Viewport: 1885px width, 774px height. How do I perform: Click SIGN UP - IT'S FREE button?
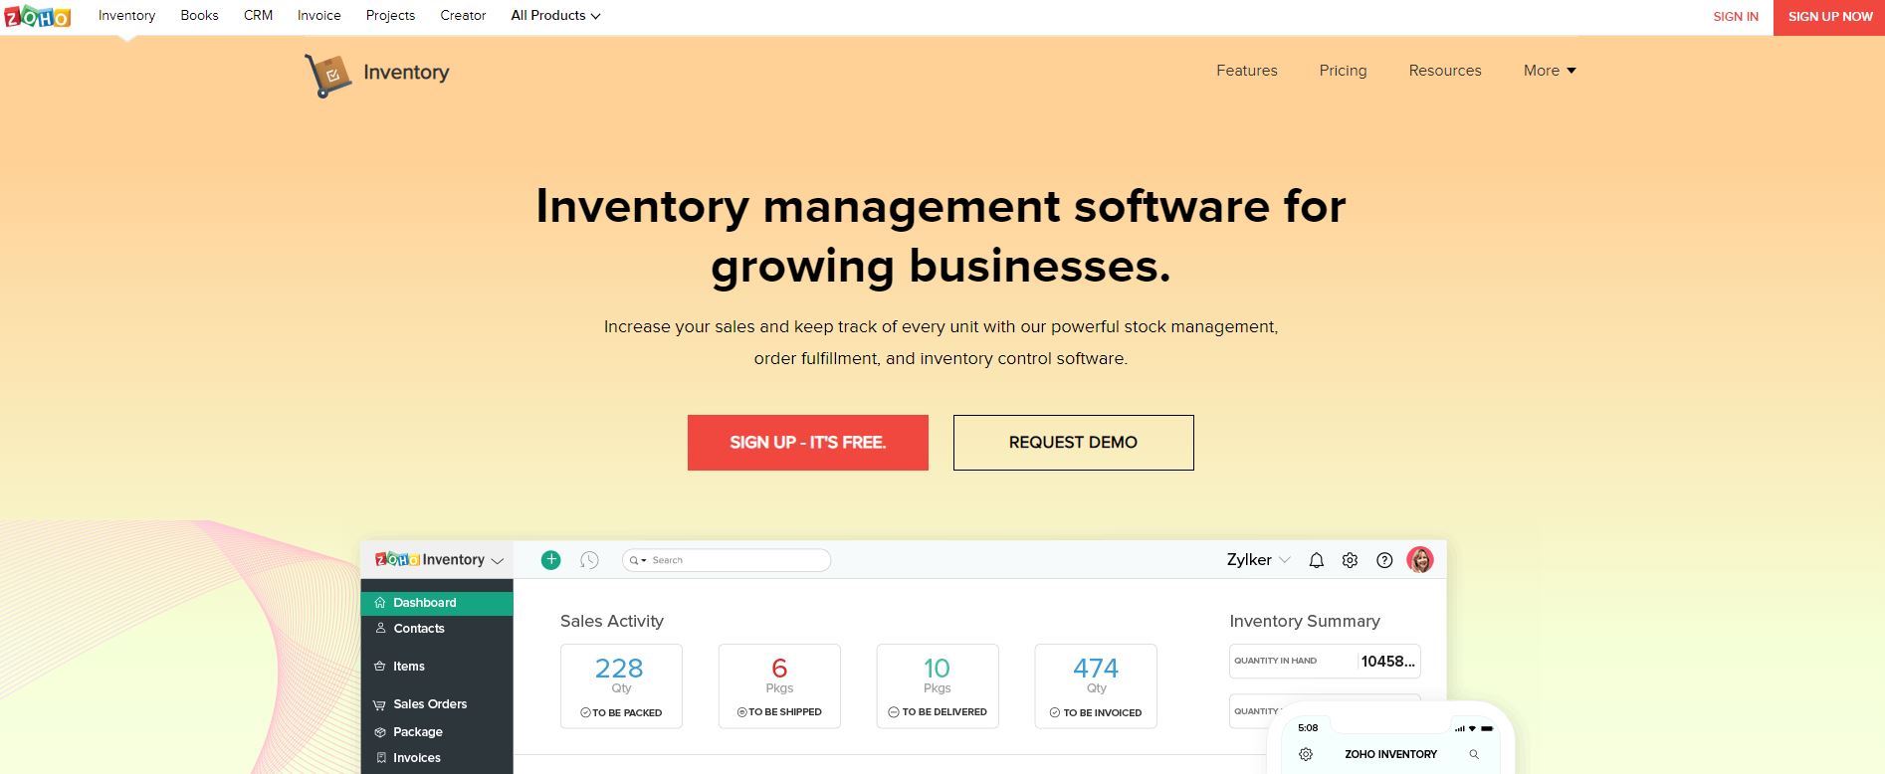pos(807,443)
